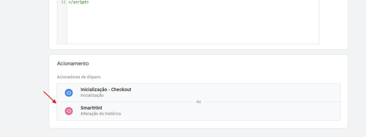Screen dimensions: 366x137
Task: Click the red arrow annotation
Action: click(50, 98)
